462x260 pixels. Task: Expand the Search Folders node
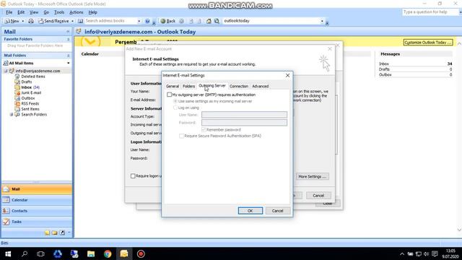[12, 114]
